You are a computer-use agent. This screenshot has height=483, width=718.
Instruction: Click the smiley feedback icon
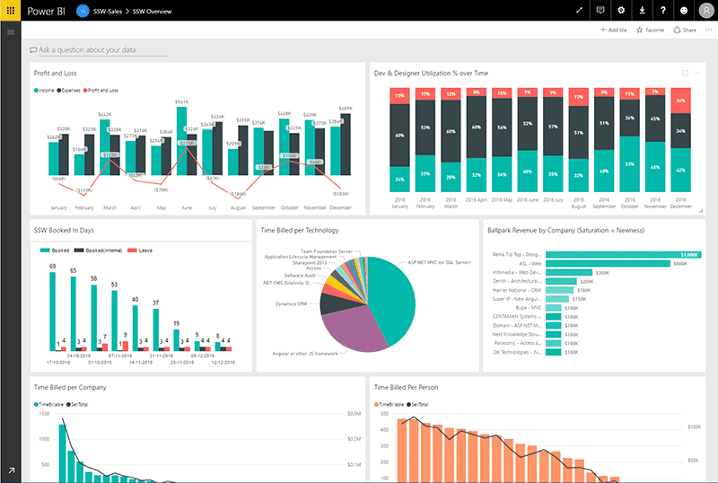click(x=684, y=10)
